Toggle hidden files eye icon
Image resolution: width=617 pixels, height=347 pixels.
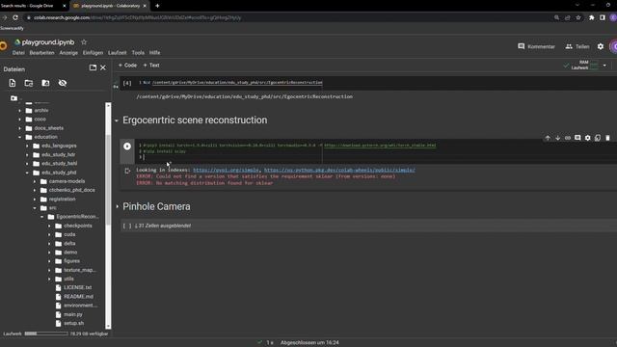point(63,83)
